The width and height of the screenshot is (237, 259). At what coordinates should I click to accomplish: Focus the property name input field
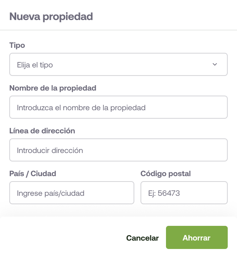[118, 107]
